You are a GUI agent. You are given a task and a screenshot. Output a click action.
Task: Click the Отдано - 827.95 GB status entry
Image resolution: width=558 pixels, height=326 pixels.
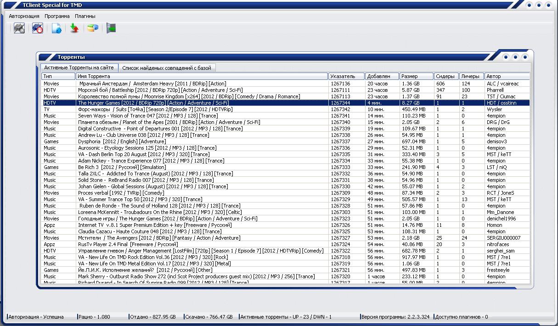pyautogui.click(x=153, y=317)
